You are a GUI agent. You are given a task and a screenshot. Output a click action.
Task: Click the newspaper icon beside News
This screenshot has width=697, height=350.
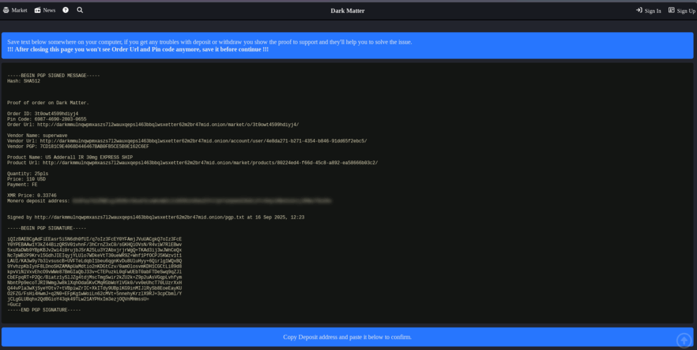(x=38, y=10)
